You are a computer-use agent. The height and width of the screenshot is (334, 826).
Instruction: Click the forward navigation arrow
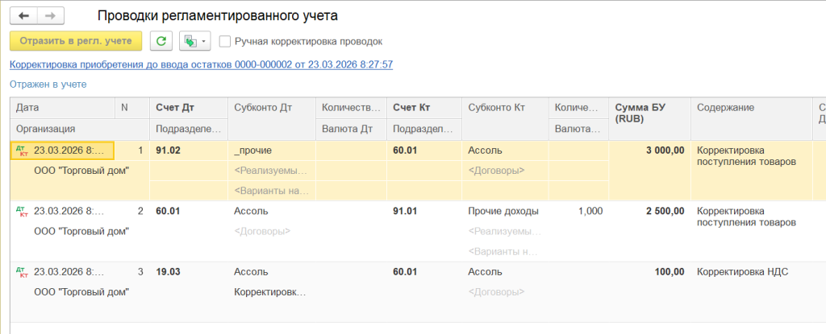point(50,16)
